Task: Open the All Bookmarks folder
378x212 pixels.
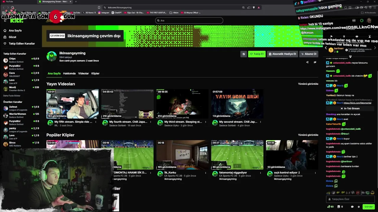Action: (x=369, y=13)
